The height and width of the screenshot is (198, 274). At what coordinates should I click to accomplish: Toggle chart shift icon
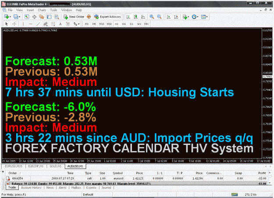(x=176, y=17)
